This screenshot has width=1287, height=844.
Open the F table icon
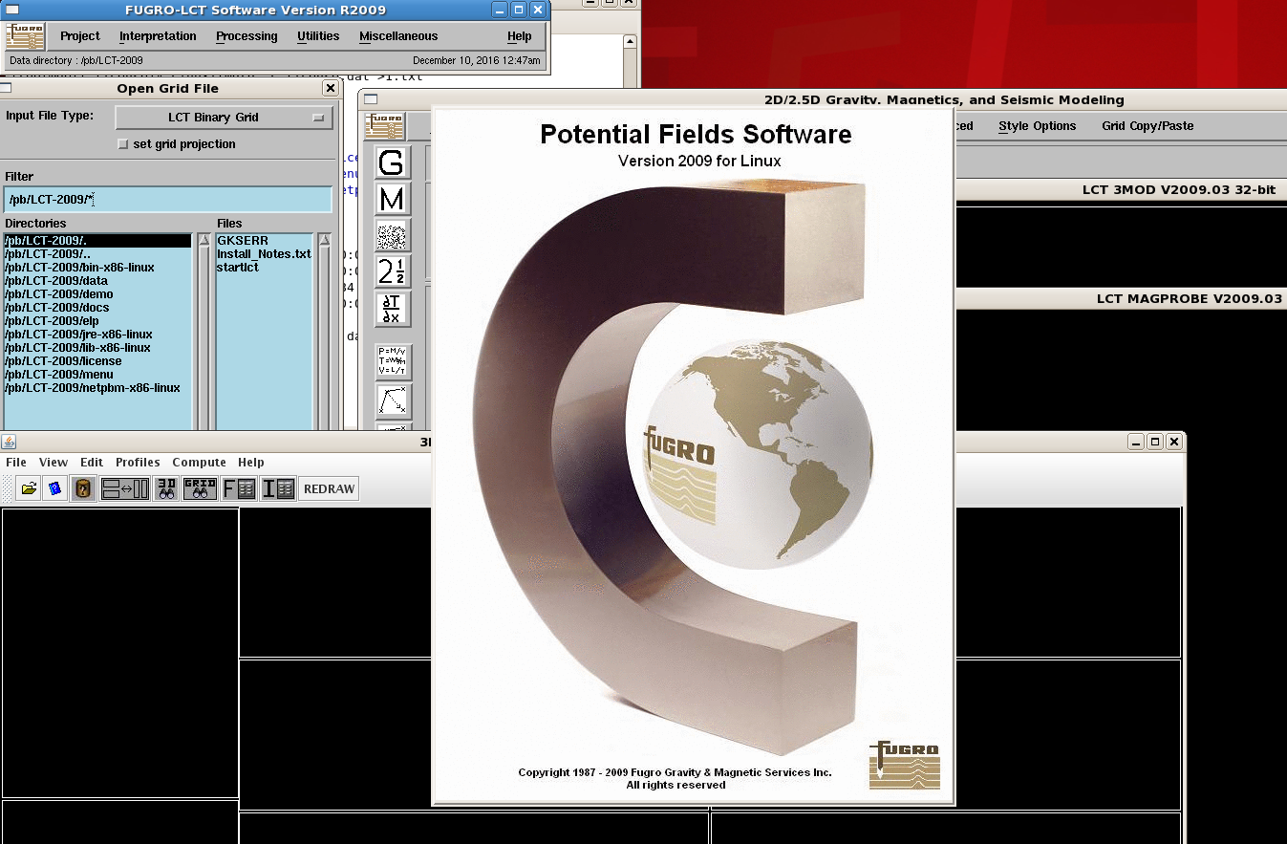click(239, 488)
